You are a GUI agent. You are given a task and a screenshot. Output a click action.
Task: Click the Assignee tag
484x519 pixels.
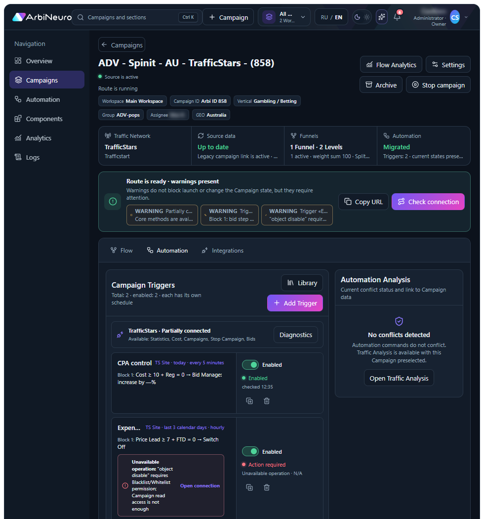(168, 115)
